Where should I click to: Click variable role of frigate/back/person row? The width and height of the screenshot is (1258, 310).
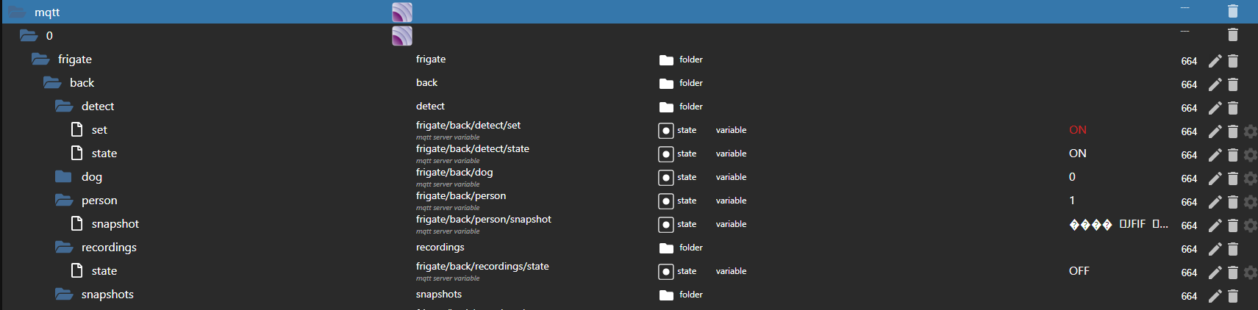point(731,201)
